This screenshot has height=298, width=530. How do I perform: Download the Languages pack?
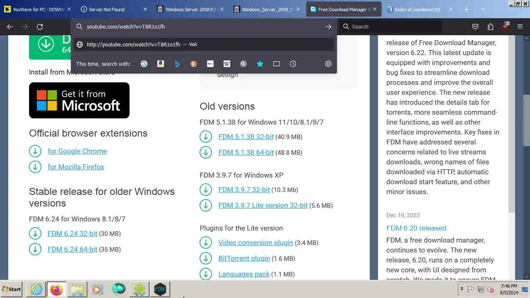[x=244, y=274]
